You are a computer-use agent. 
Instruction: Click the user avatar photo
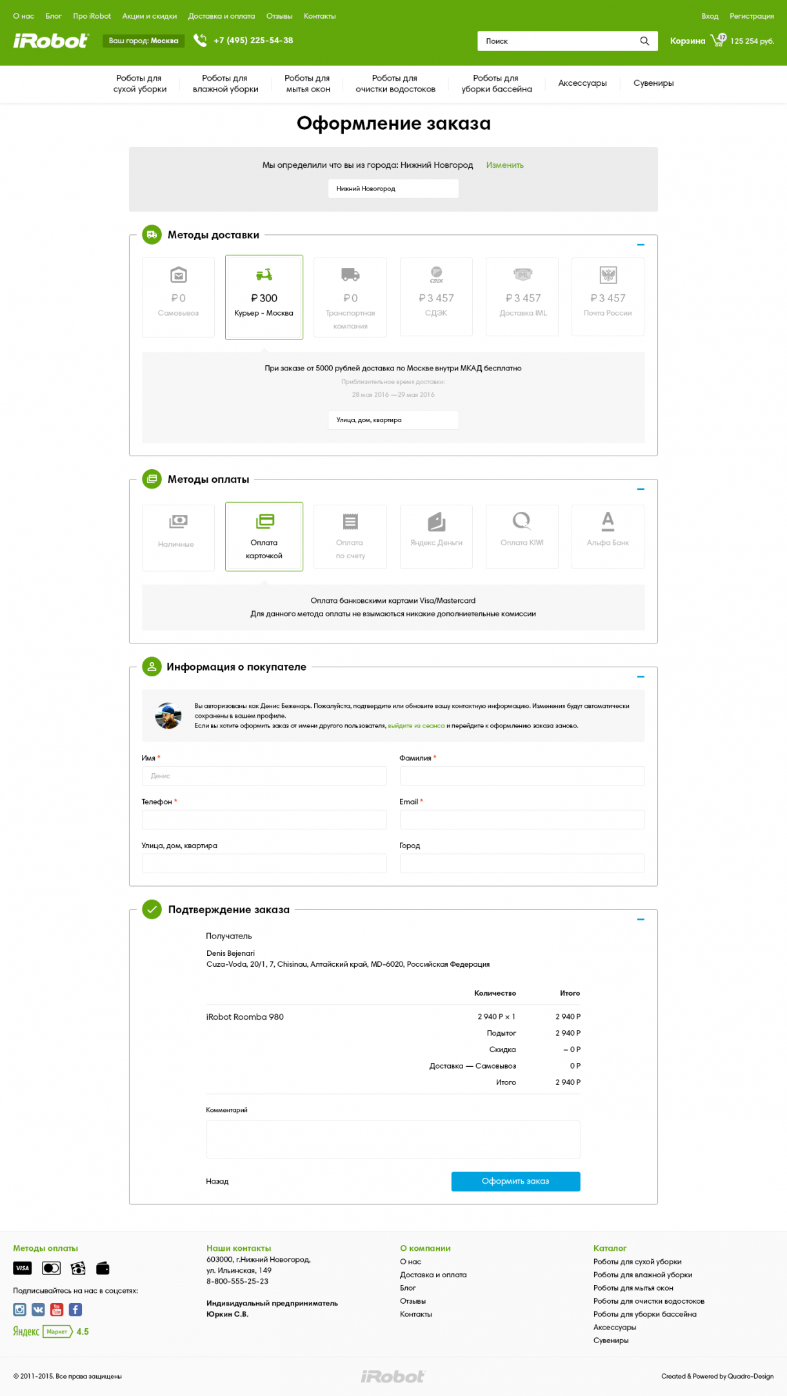click(168, 716)
